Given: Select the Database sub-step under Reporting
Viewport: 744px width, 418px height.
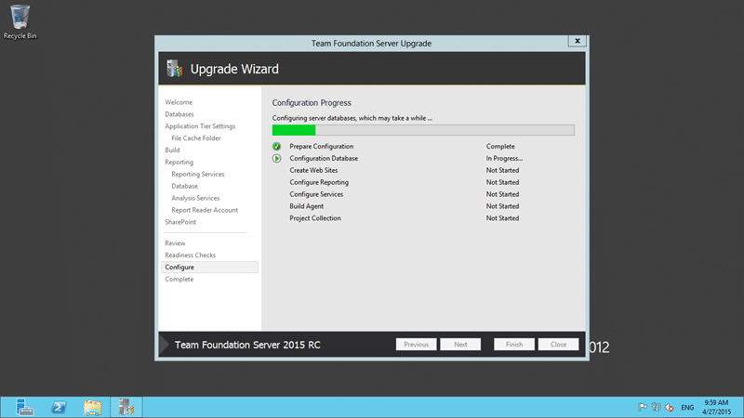Looking at the screenshot, I should 184,187.
